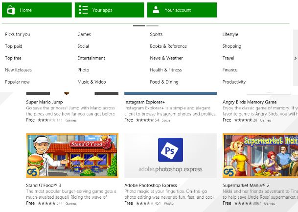Open Your apps
Screen dimensions: 298x212
[x=109, y=10]
